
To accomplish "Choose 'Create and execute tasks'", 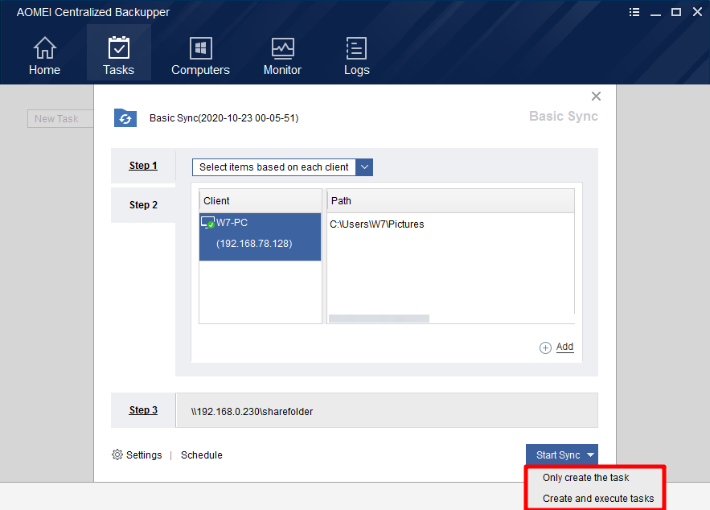I will [x=598, y=499].
